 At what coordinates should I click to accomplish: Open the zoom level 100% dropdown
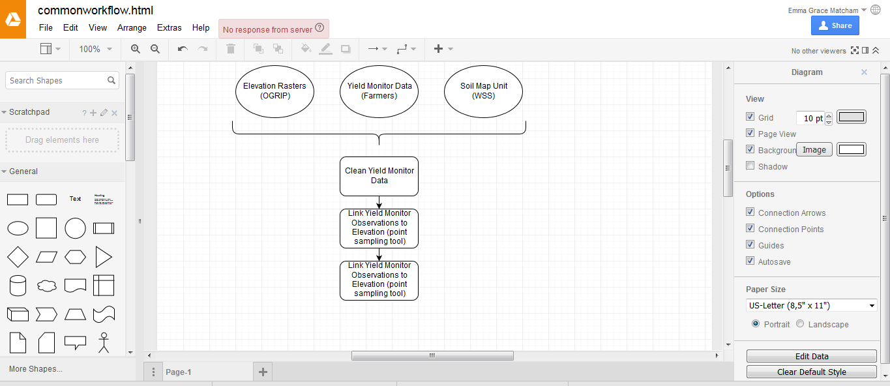coord(95,49)
